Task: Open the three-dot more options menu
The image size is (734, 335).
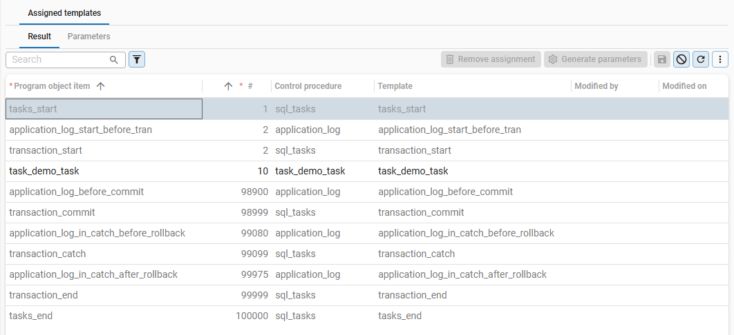Action: point(720,59)
